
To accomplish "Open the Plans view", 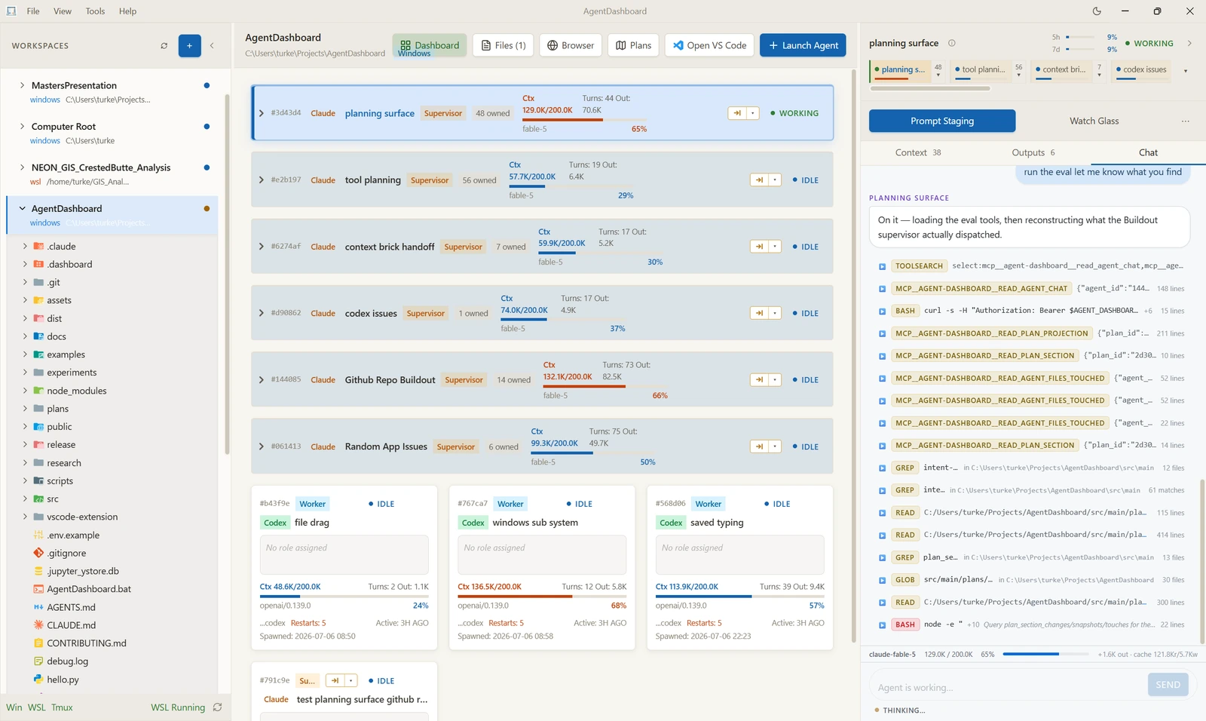I will click(x=633, y=45).
